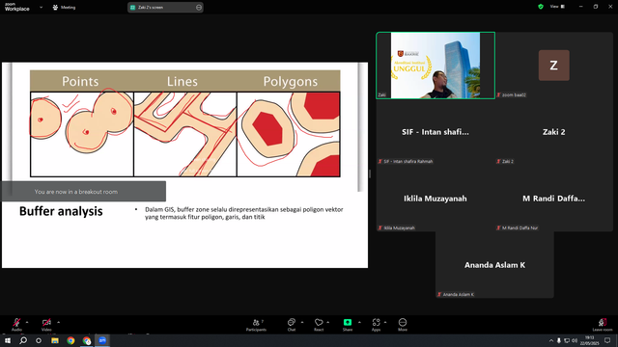Screen dimensions: 618x347
Task: Select the zoom baa02 participant tile
Action: tap(553, 66)
